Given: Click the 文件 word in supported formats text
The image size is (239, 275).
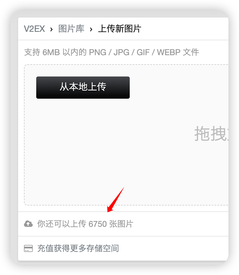Looking at the screenshot, I should click(191, 53).
